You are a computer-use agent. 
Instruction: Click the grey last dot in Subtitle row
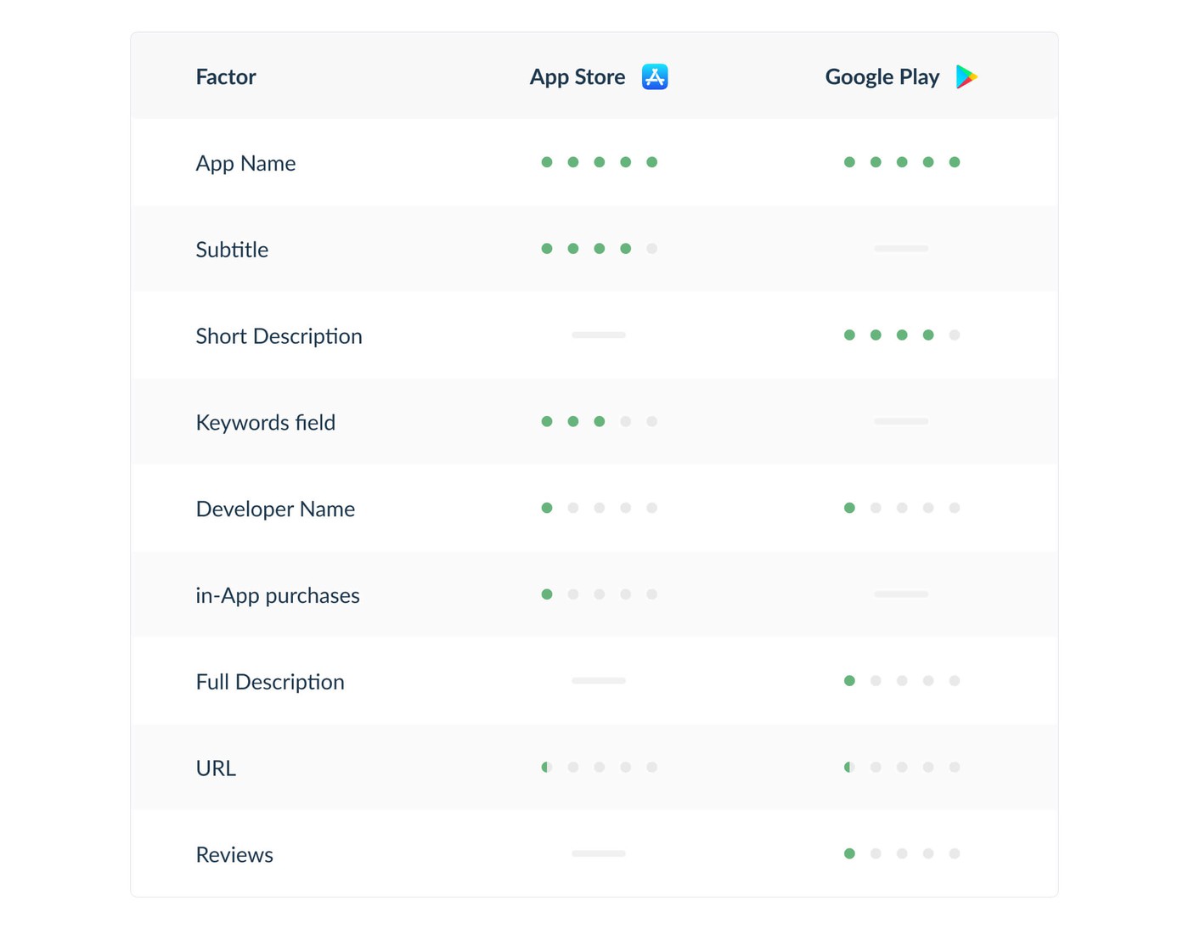(651, 249)
